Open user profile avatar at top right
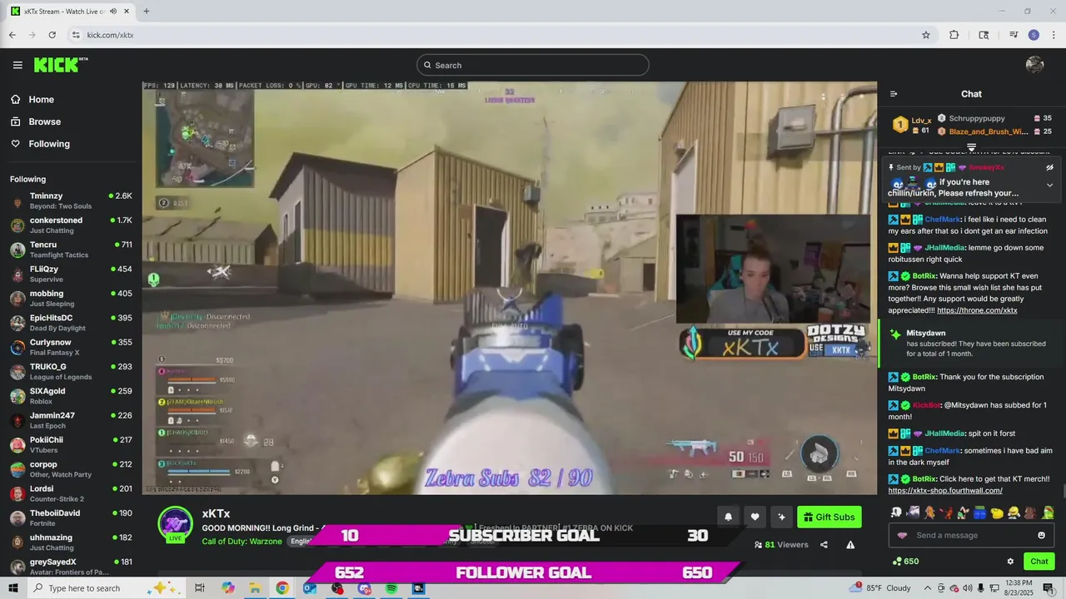 pyautogui.click(x=1034, y=65)
